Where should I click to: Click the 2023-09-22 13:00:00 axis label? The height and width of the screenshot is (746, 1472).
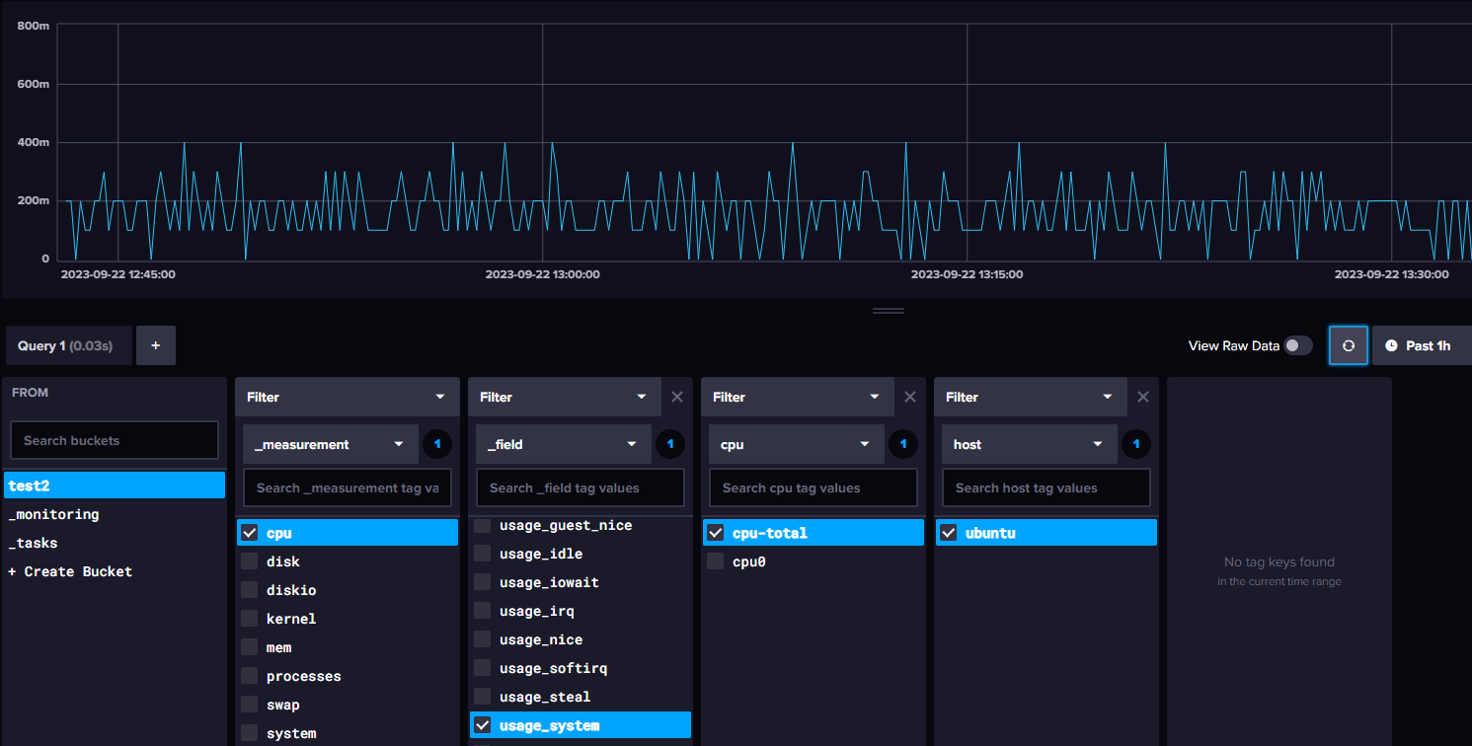542,274
